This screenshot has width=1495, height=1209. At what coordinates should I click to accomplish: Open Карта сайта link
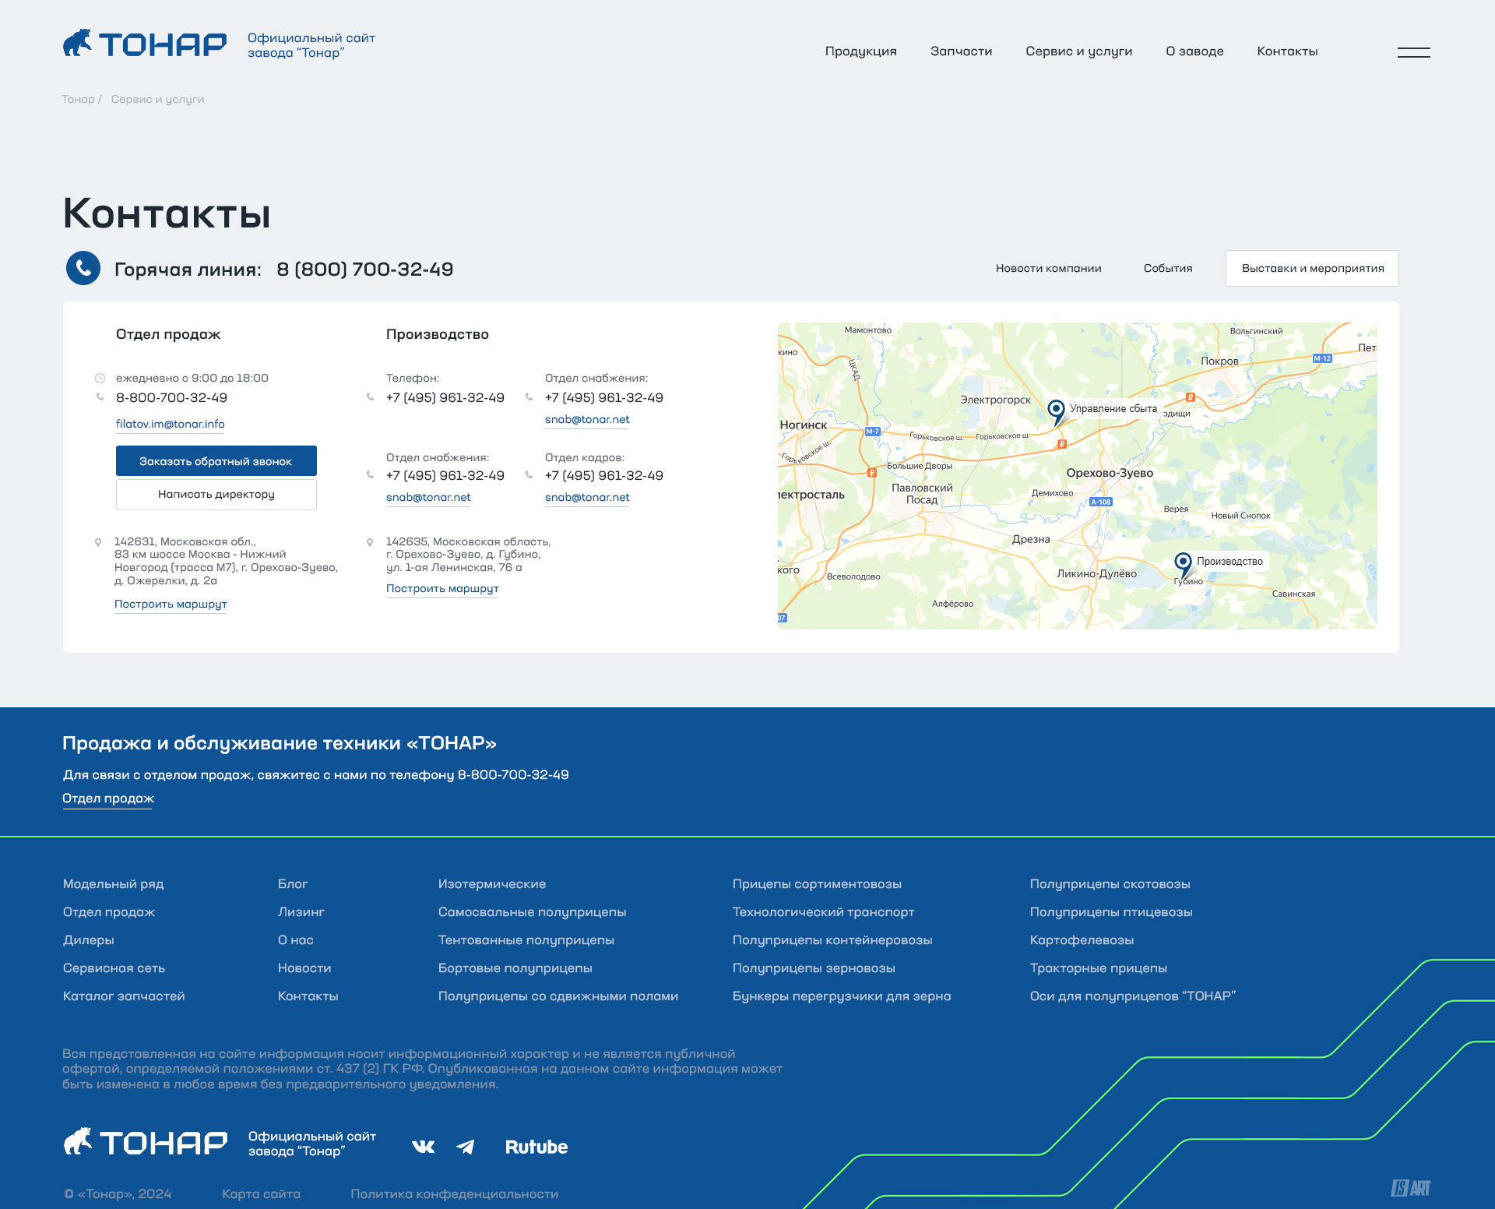click(261, 1194)
